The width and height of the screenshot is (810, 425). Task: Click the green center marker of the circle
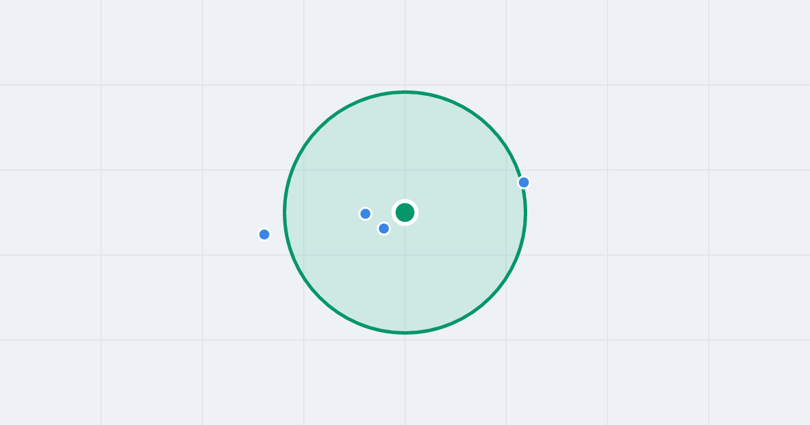pyautogui.click(x=405, y=213)
